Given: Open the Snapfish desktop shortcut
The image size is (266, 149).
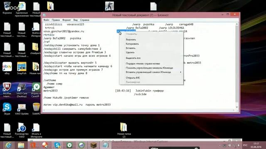Looking at the screenshot, I should tap(22, 68).
